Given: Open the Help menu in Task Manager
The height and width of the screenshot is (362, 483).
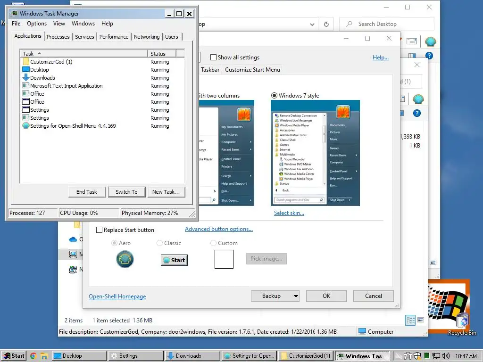Looking at the screenshot, I should 107,24.
